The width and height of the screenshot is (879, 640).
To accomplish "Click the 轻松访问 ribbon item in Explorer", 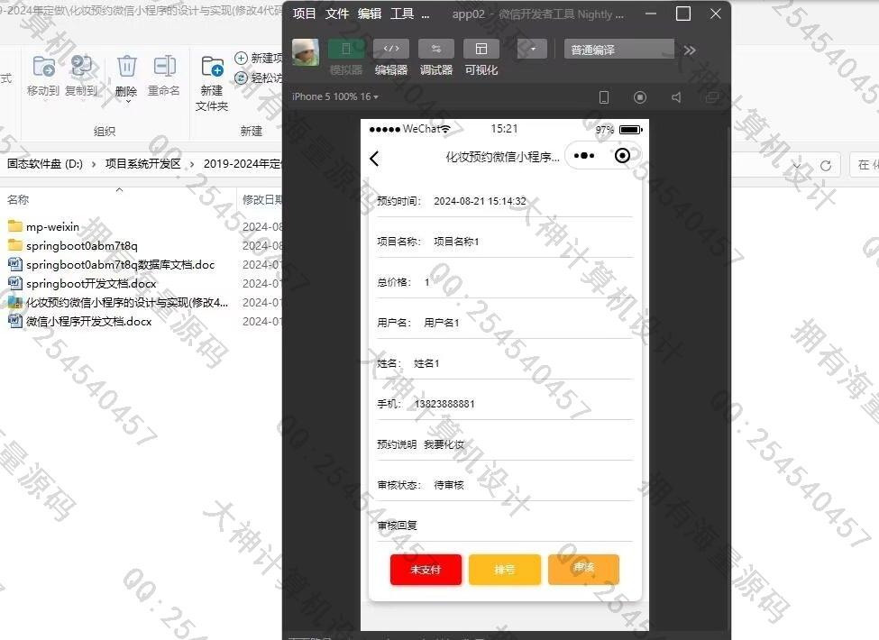I will pyautogui.click(x=259, y=78).
